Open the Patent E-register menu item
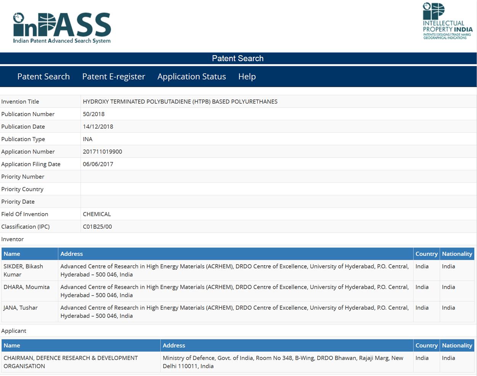The width and height of the screenshot is (477, 376). coord(113,76)
